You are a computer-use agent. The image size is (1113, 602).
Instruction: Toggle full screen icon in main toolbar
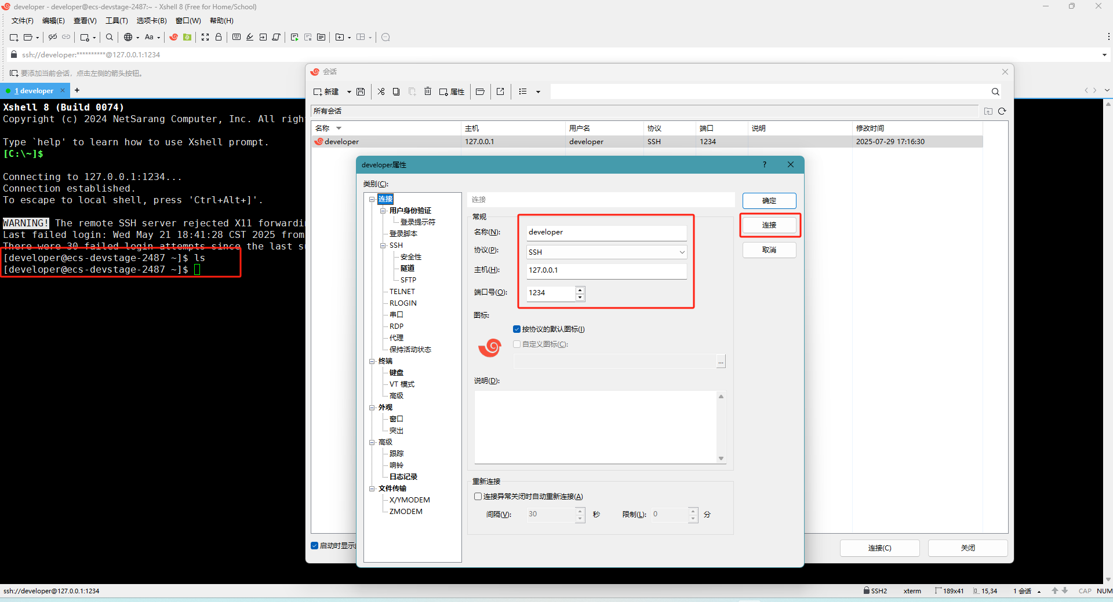[205, 37]
